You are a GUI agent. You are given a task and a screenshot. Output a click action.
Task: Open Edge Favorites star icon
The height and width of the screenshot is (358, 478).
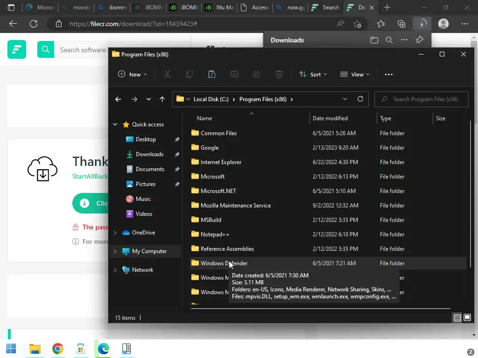pyautogui.click(x=381, y=24)
